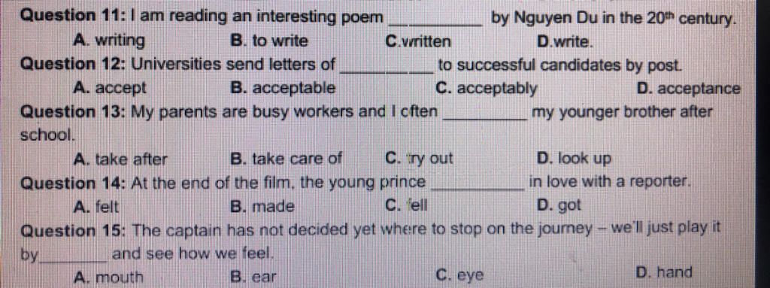
Task: Select option C acceptably
Action: pyautogui.click(x=487, y=89)
